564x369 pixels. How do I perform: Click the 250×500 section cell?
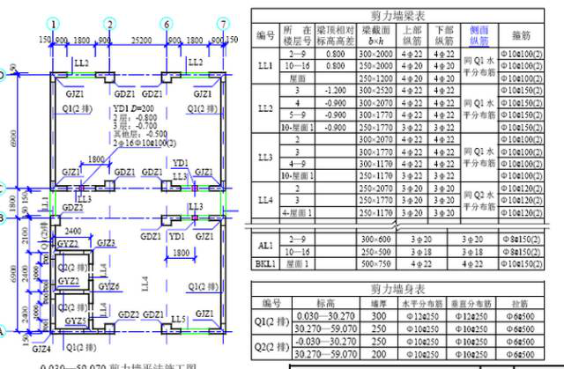(376, 252)
